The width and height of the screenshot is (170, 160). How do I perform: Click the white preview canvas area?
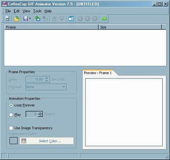[x=124, y=112]
